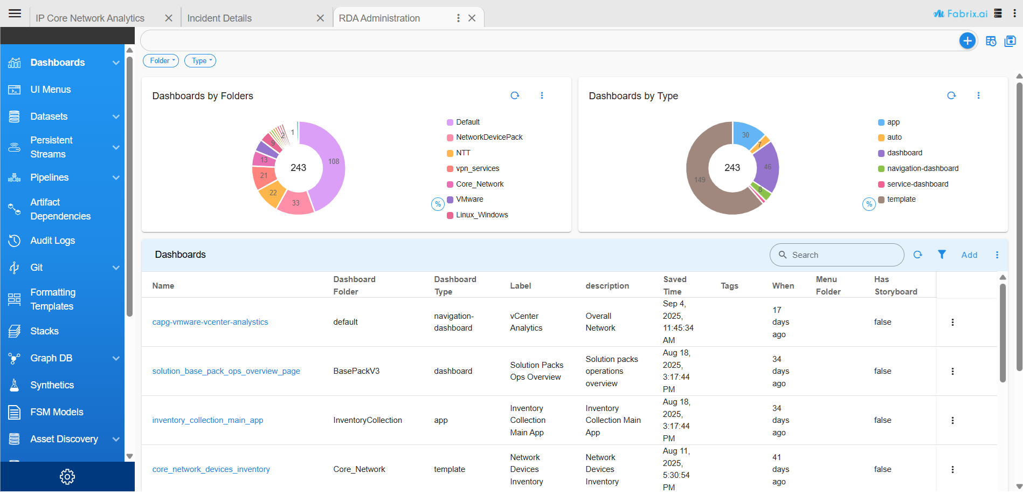This screenshot has width=1023, height=493.
Task: Open row actions for capg-vmware-vcenter-analystics
Action: tap(952, 322)
